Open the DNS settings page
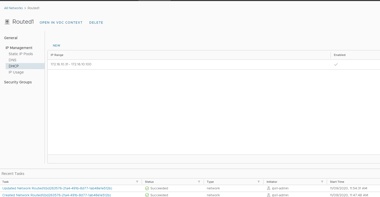The height and width of the screenshot is (197, 380). click(x=12, y=60)
